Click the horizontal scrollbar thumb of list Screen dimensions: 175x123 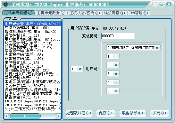click(25, 116)
